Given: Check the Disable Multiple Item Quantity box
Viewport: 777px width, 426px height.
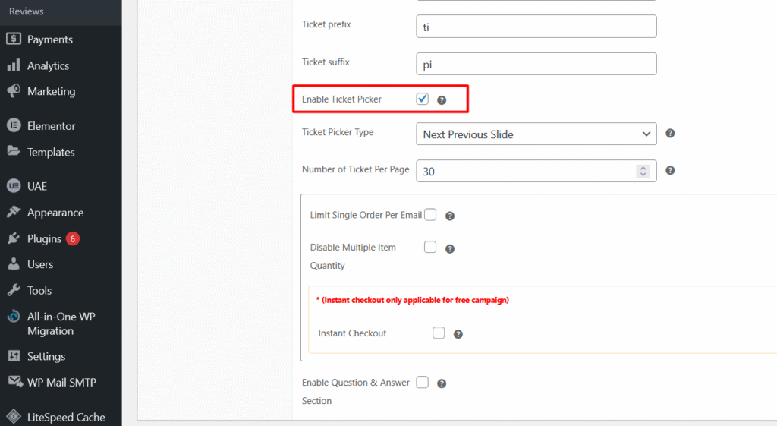Looking at the screenshot, I should (x=430, y=247).
